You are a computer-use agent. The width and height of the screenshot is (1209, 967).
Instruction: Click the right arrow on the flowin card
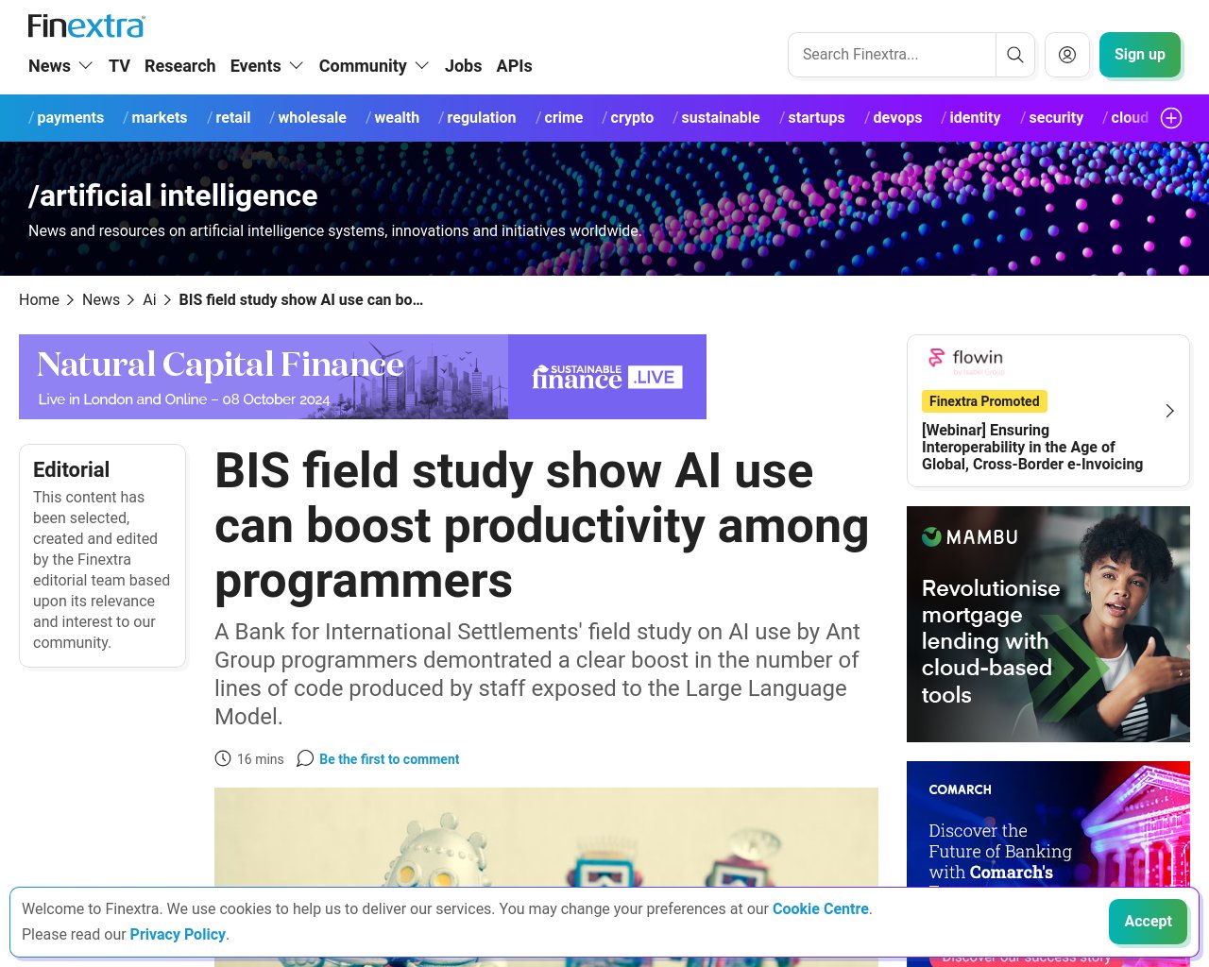(x=1169, y=411)
